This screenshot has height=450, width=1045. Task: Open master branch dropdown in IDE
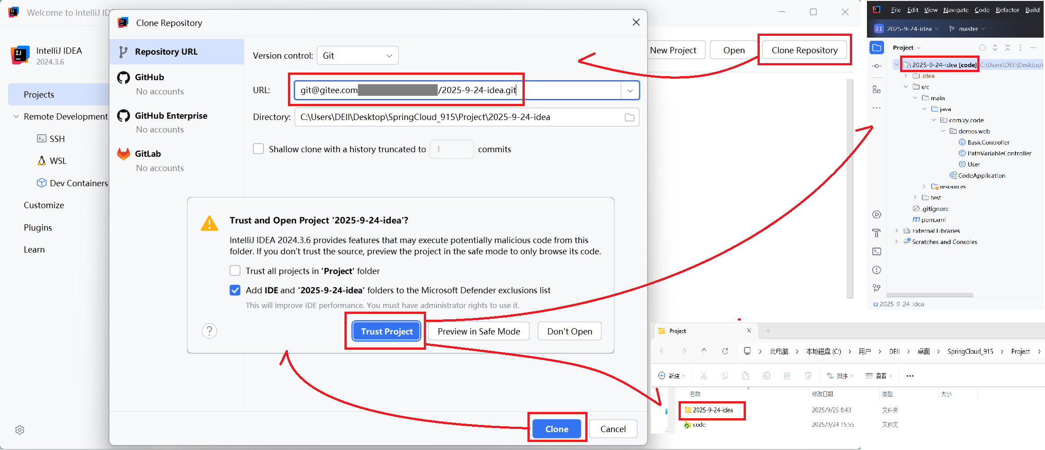click(967, 29)
